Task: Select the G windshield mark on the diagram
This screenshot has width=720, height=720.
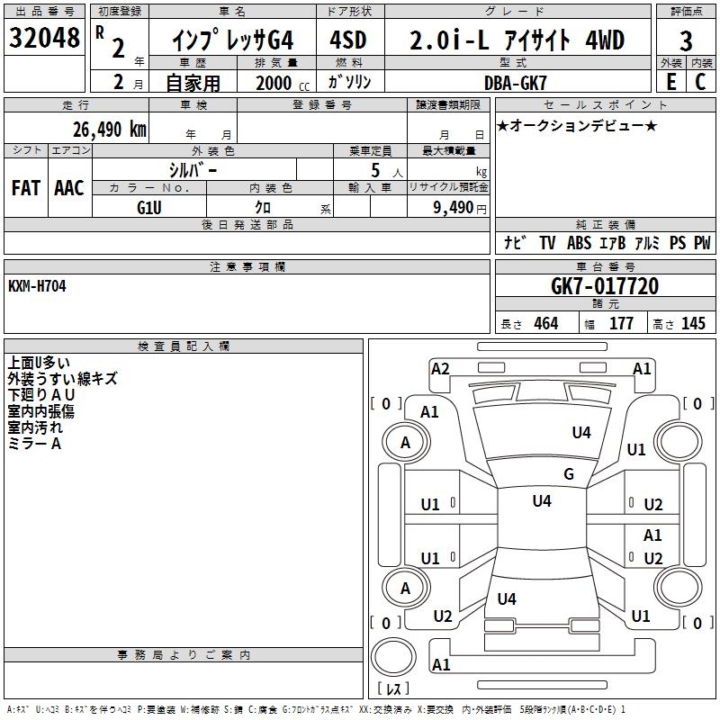Action: click(x=569, y=474)
